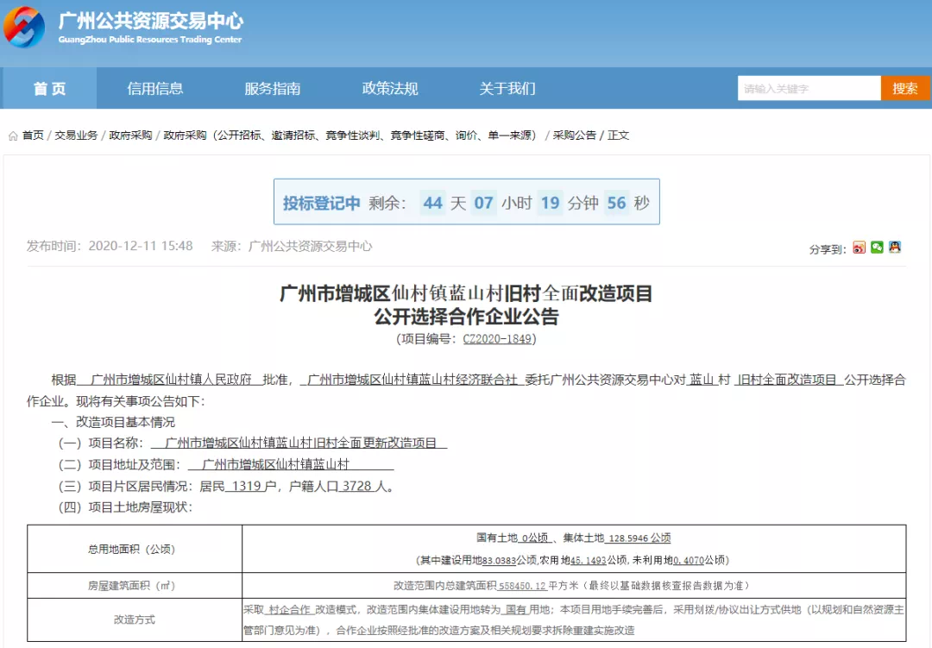The width and height of the screenshot is (932, 648).
Task: Share the page via WeChat icon
Action: pyautogui.click(x=877, y=248)
